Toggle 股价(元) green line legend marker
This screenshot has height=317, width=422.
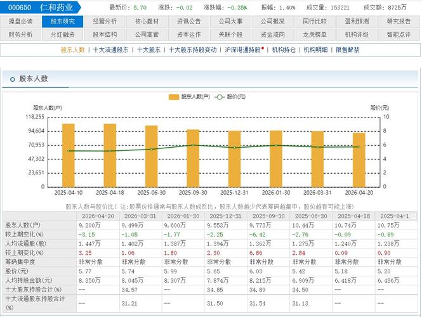pos(220,97)
